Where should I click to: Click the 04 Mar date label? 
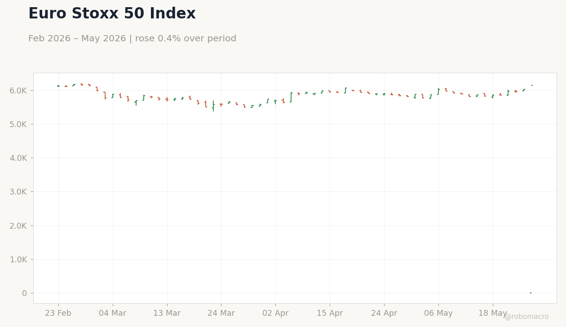(112, 313)
